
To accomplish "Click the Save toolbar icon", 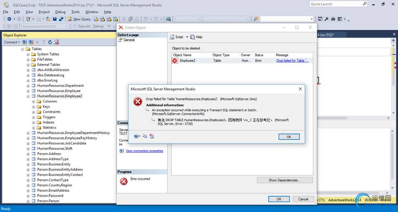I will [55, 19].
